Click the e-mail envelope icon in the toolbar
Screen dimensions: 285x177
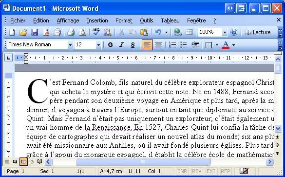57,32
